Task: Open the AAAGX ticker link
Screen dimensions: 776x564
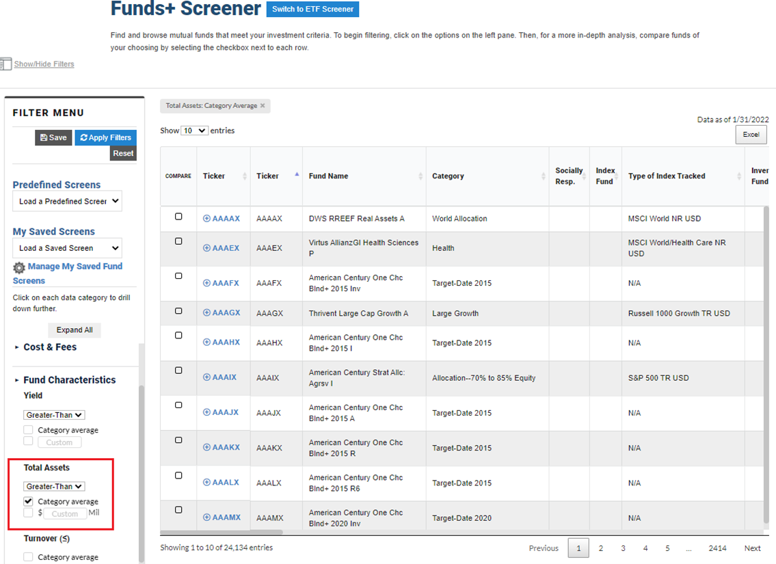Action: [226, 312]
